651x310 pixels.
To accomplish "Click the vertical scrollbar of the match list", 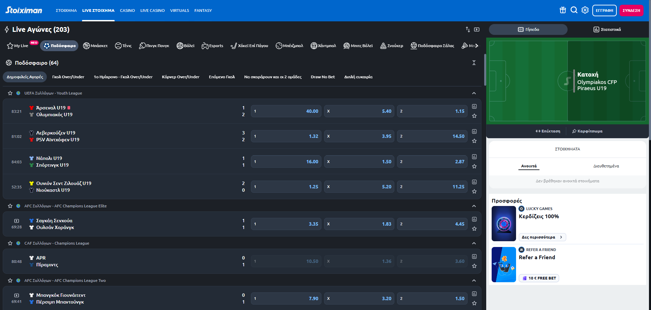I will pyautogui.click(x=485, y=69).
